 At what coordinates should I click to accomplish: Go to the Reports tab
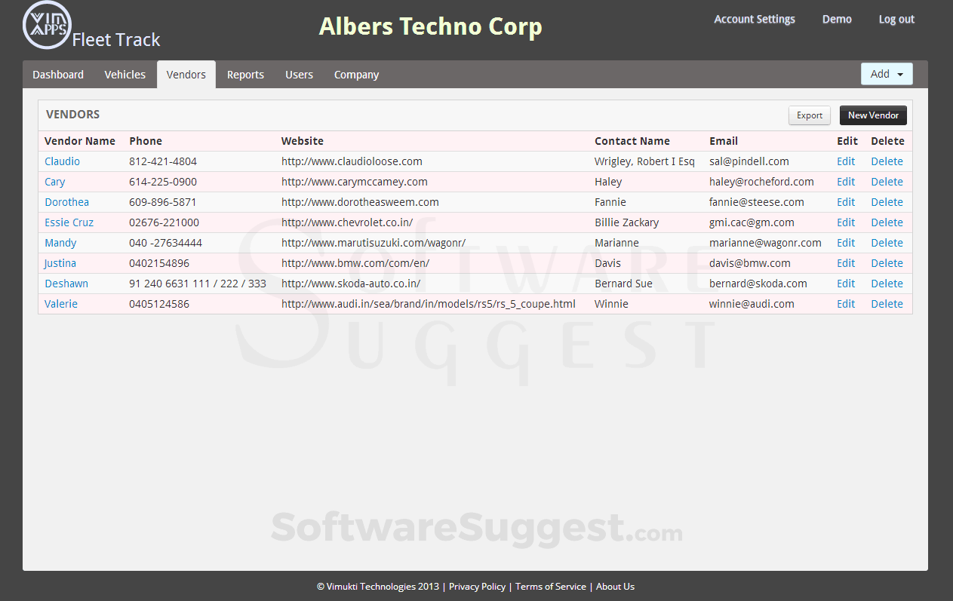click(245, 75)
